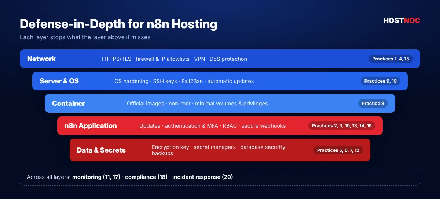
Task: Click the subtitle 'Each layer stops what the layer above it misses'
Action: tap(85, 37)
